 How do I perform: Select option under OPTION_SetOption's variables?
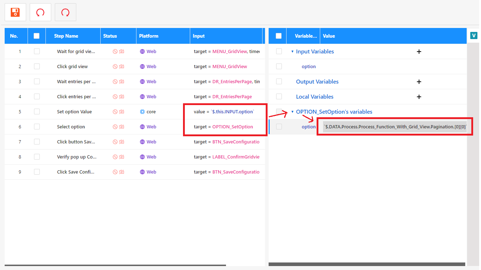pos(309,127)
